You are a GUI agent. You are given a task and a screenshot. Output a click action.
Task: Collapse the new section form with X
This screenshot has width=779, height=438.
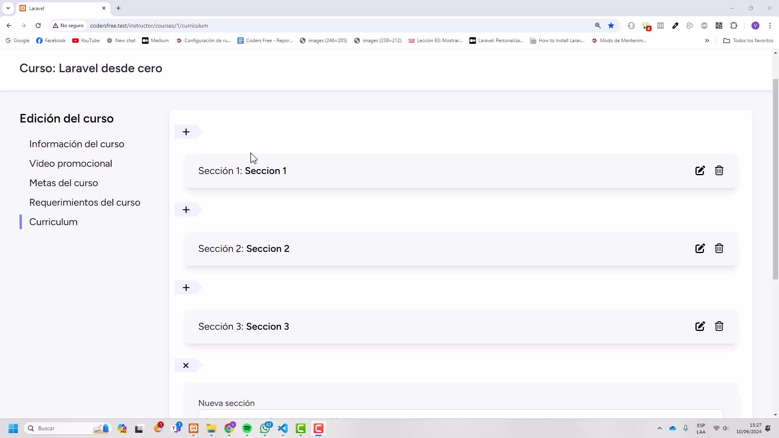click(186, 365)
